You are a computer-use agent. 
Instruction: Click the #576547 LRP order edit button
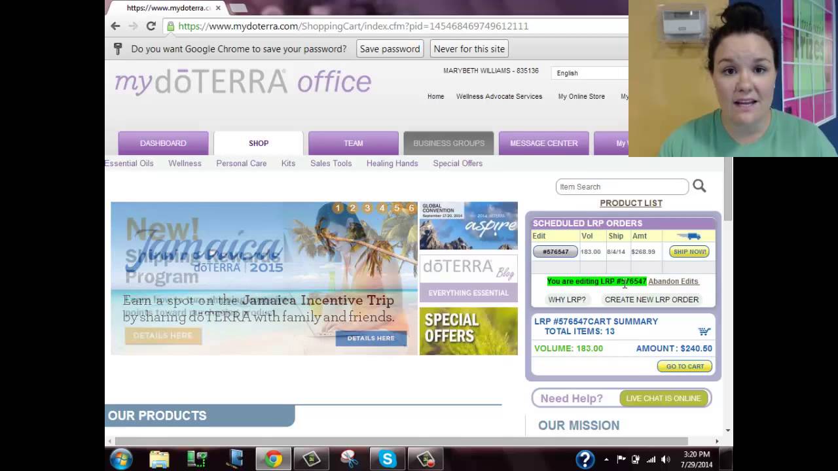coord(555,252)
